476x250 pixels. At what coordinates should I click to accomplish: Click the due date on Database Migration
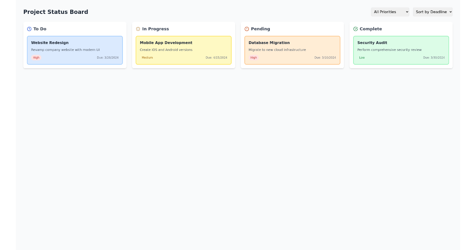(x=325, y=58)
